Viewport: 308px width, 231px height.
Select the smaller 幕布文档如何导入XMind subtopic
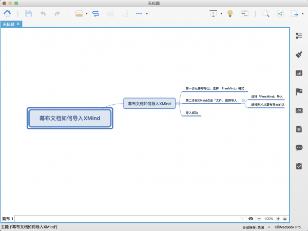coord(149,104)
